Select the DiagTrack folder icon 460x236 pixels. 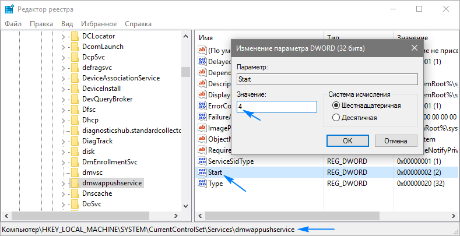tap(75, 141)
